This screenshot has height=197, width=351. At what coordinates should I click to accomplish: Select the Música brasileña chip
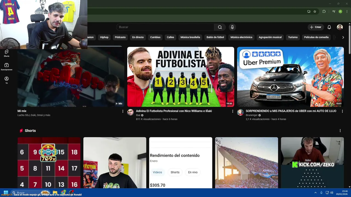[190, 37]
